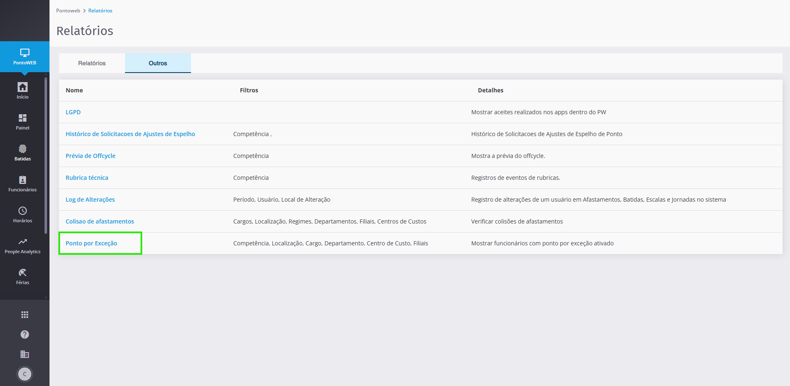Click 'Mostrar aceites realizados nos apps dentro do PW'
This screenshot has width=790, height=386.
539,112
